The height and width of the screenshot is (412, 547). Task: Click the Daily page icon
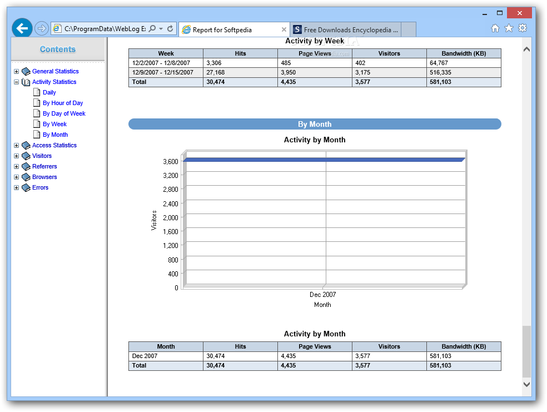pos(37,92)
